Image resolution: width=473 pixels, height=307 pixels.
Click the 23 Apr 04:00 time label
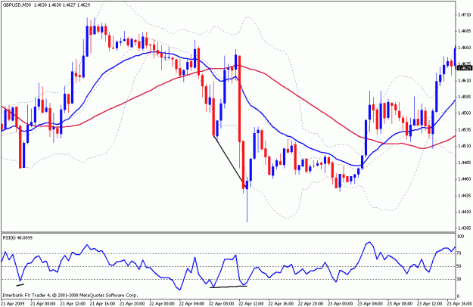(x=369, y=303)
